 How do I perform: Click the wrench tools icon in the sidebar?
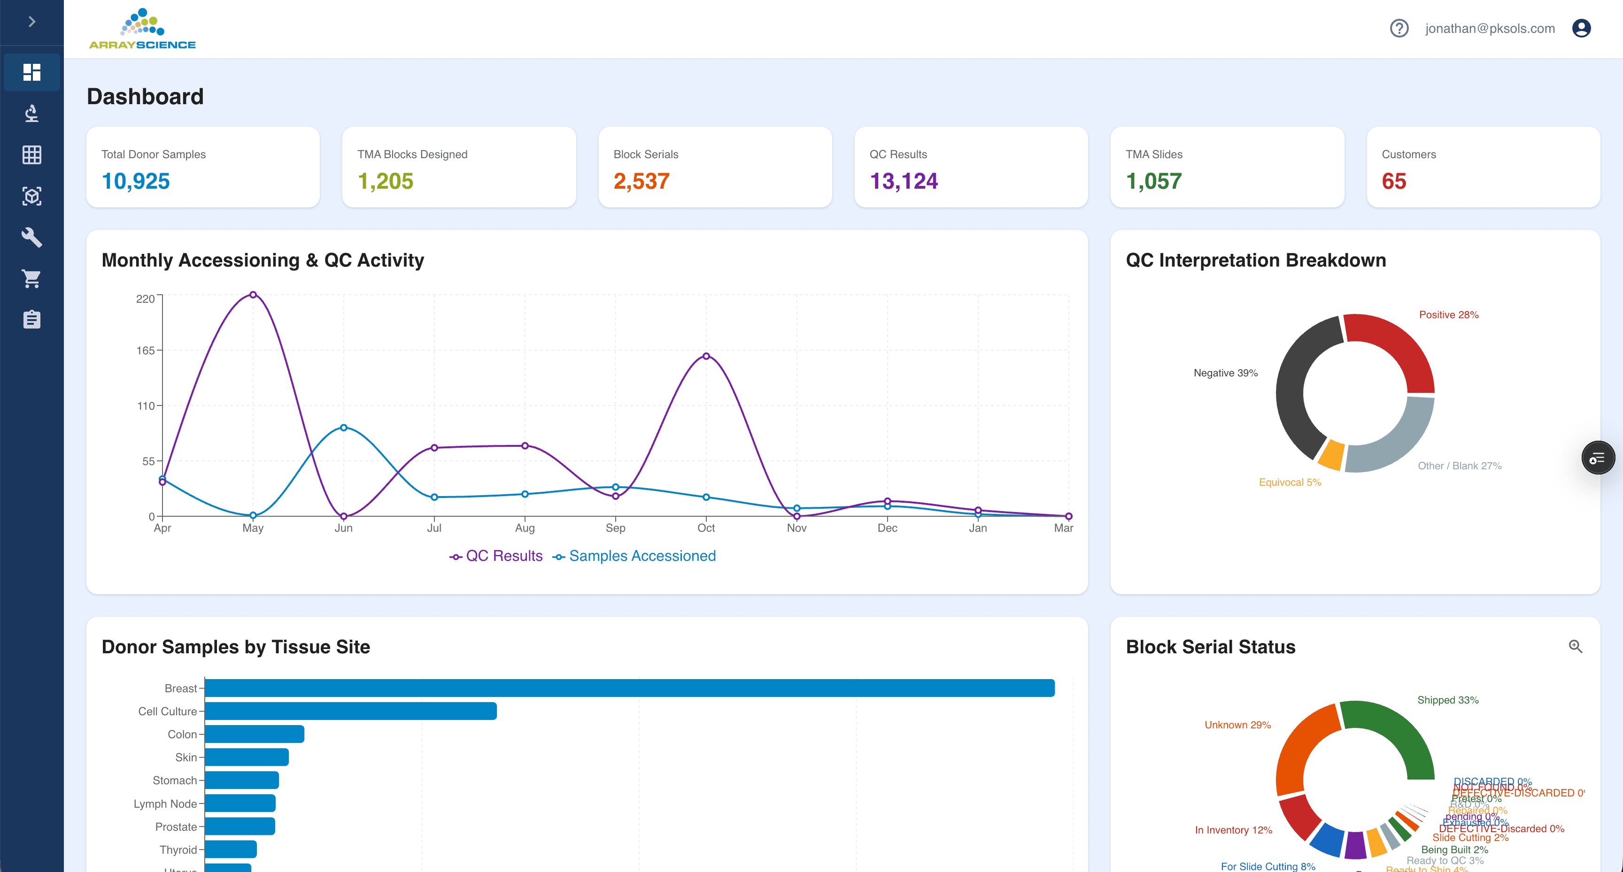(x=31, y=238)
